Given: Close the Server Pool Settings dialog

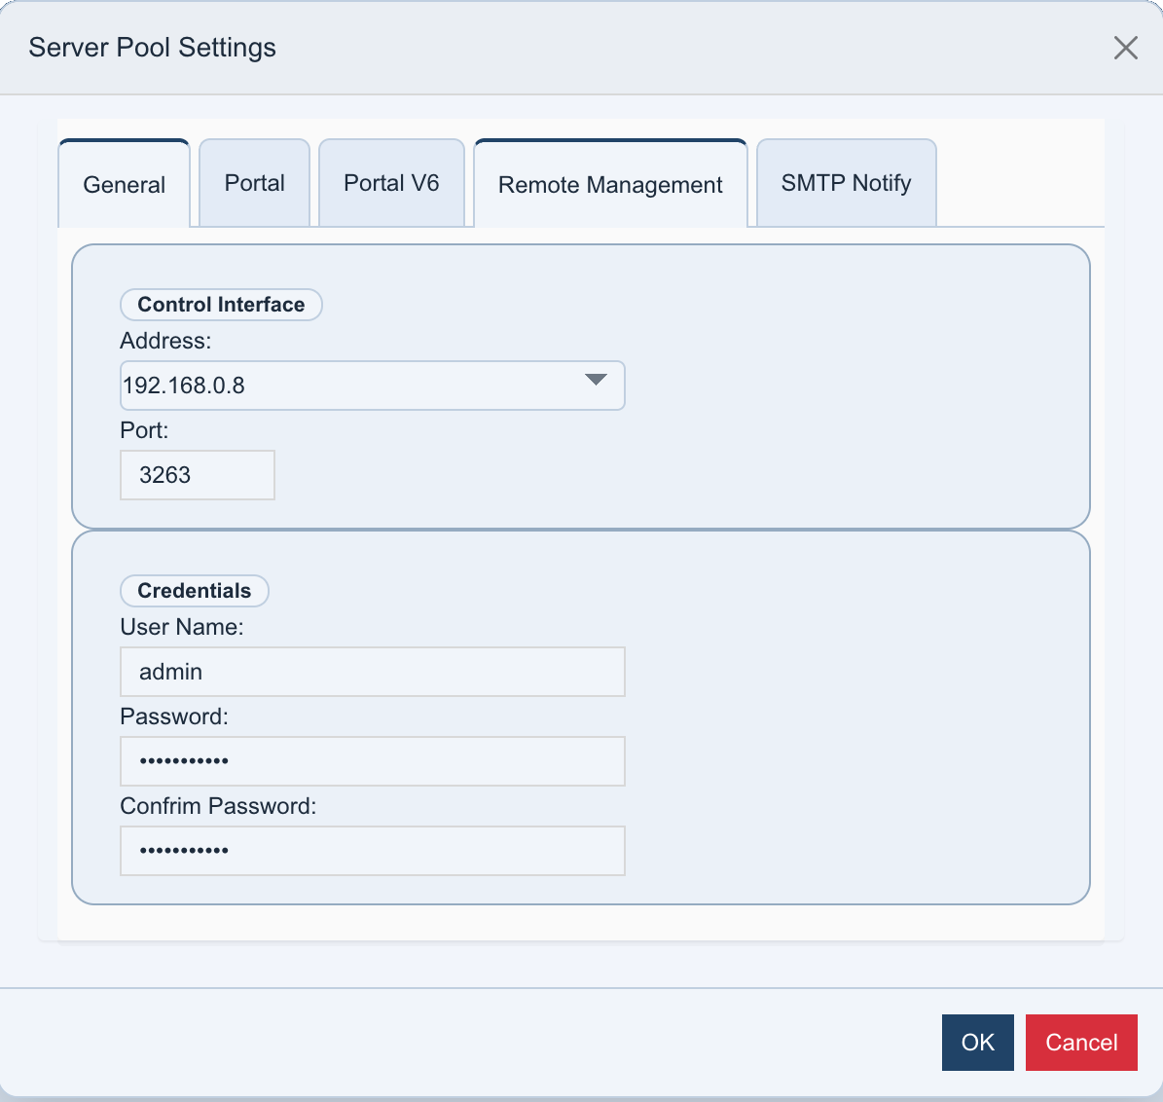Looking at the screenshot, I should 1126,47.
